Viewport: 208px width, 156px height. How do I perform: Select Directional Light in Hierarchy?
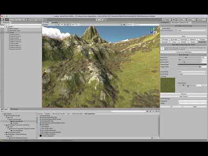(14, 30)
